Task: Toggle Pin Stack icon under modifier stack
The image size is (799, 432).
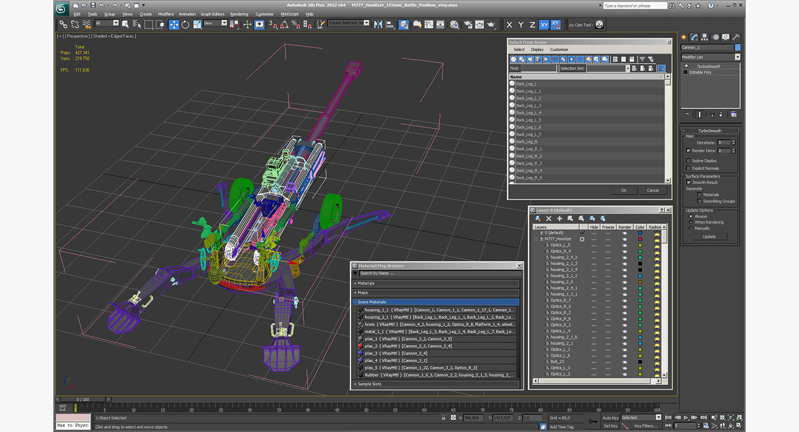Action: pyautogui.click(x=687, y=114)
